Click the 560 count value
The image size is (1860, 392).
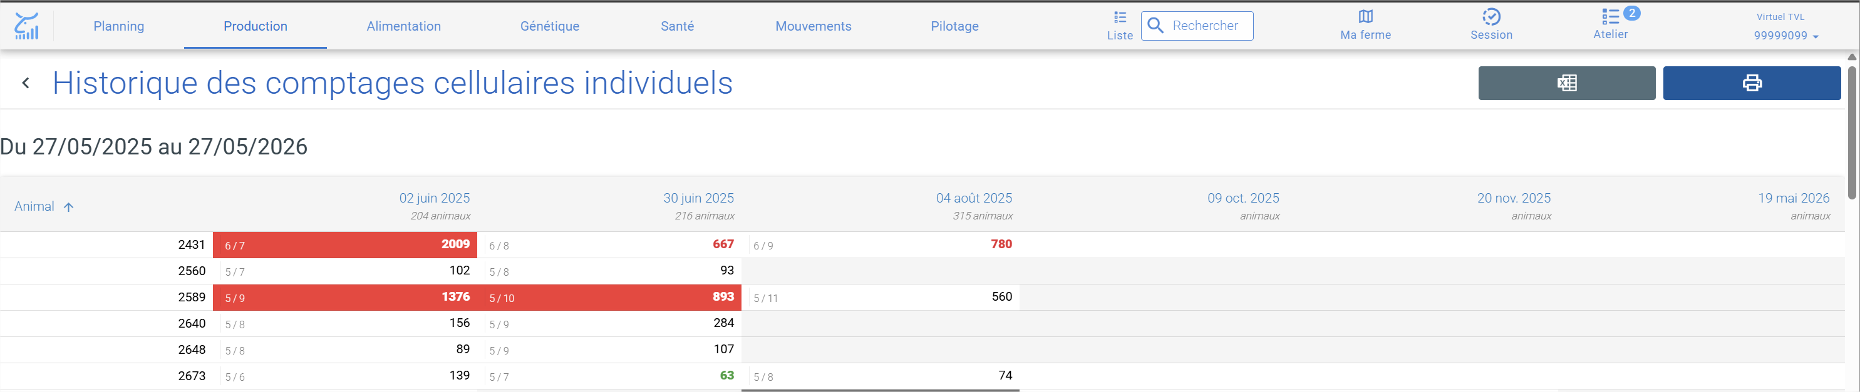(x=1001, y=297)
